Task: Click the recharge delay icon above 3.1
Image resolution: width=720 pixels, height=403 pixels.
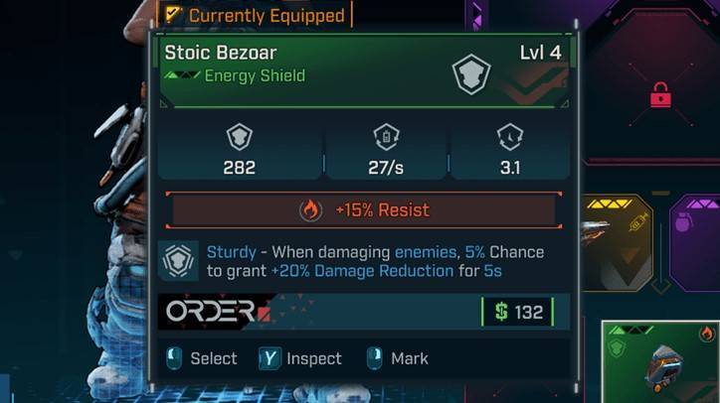Action: (510, 137)
